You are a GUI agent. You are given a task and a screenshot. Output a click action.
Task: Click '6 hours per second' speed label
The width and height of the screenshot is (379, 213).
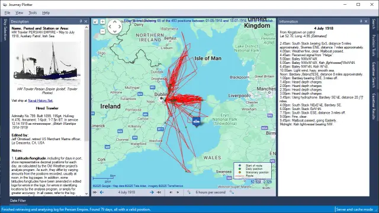[211, 192]
